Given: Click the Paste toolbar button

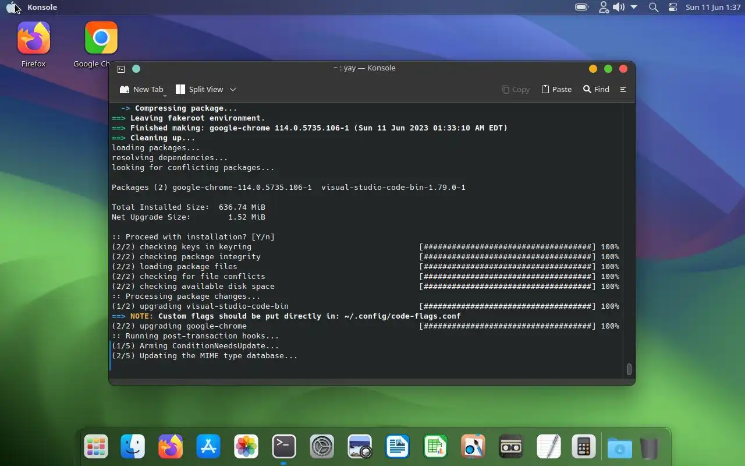Looking at the screenshot, I should click(x=556, y=90).
